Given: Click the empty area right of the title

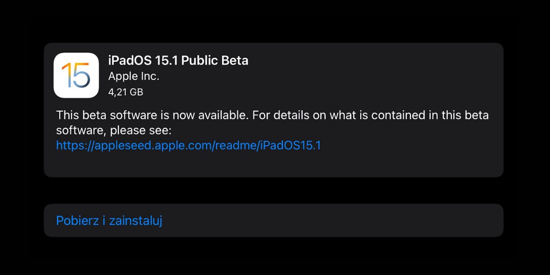Looking at the screenshot, I should pos(358,61).
